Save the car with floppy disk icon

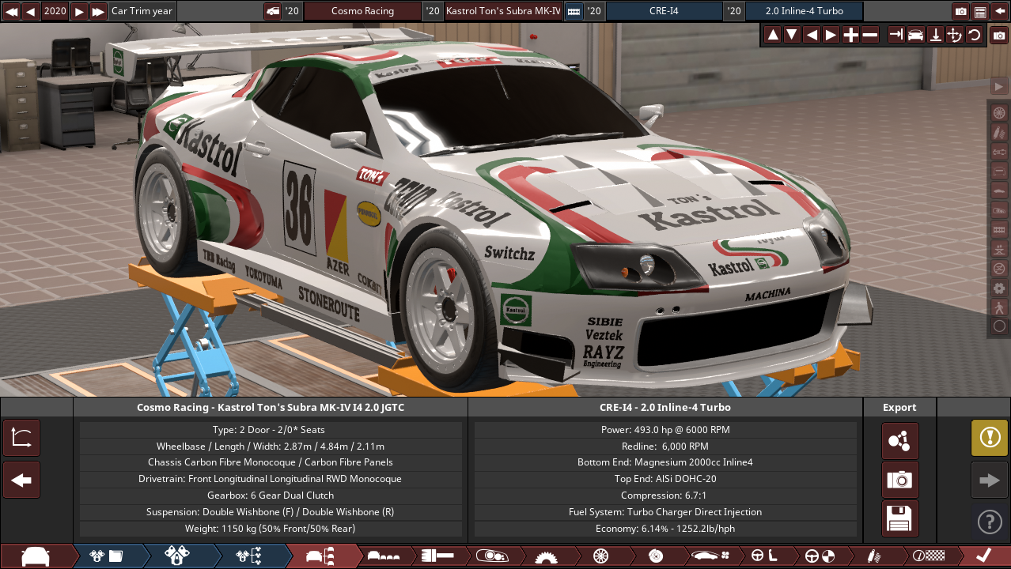(x=900, y=518)
